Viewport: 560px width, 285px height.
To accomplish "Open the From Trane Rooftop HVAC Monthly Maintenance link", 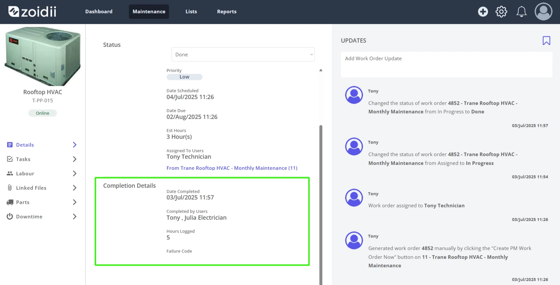I will (232, 168).
